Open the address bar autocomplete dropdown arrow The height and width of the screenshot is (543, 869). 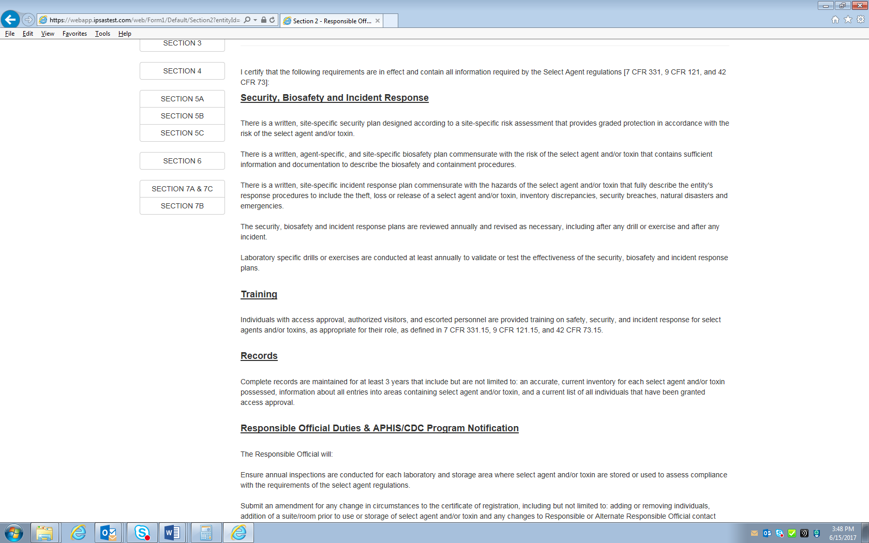[x=255, y=20]
